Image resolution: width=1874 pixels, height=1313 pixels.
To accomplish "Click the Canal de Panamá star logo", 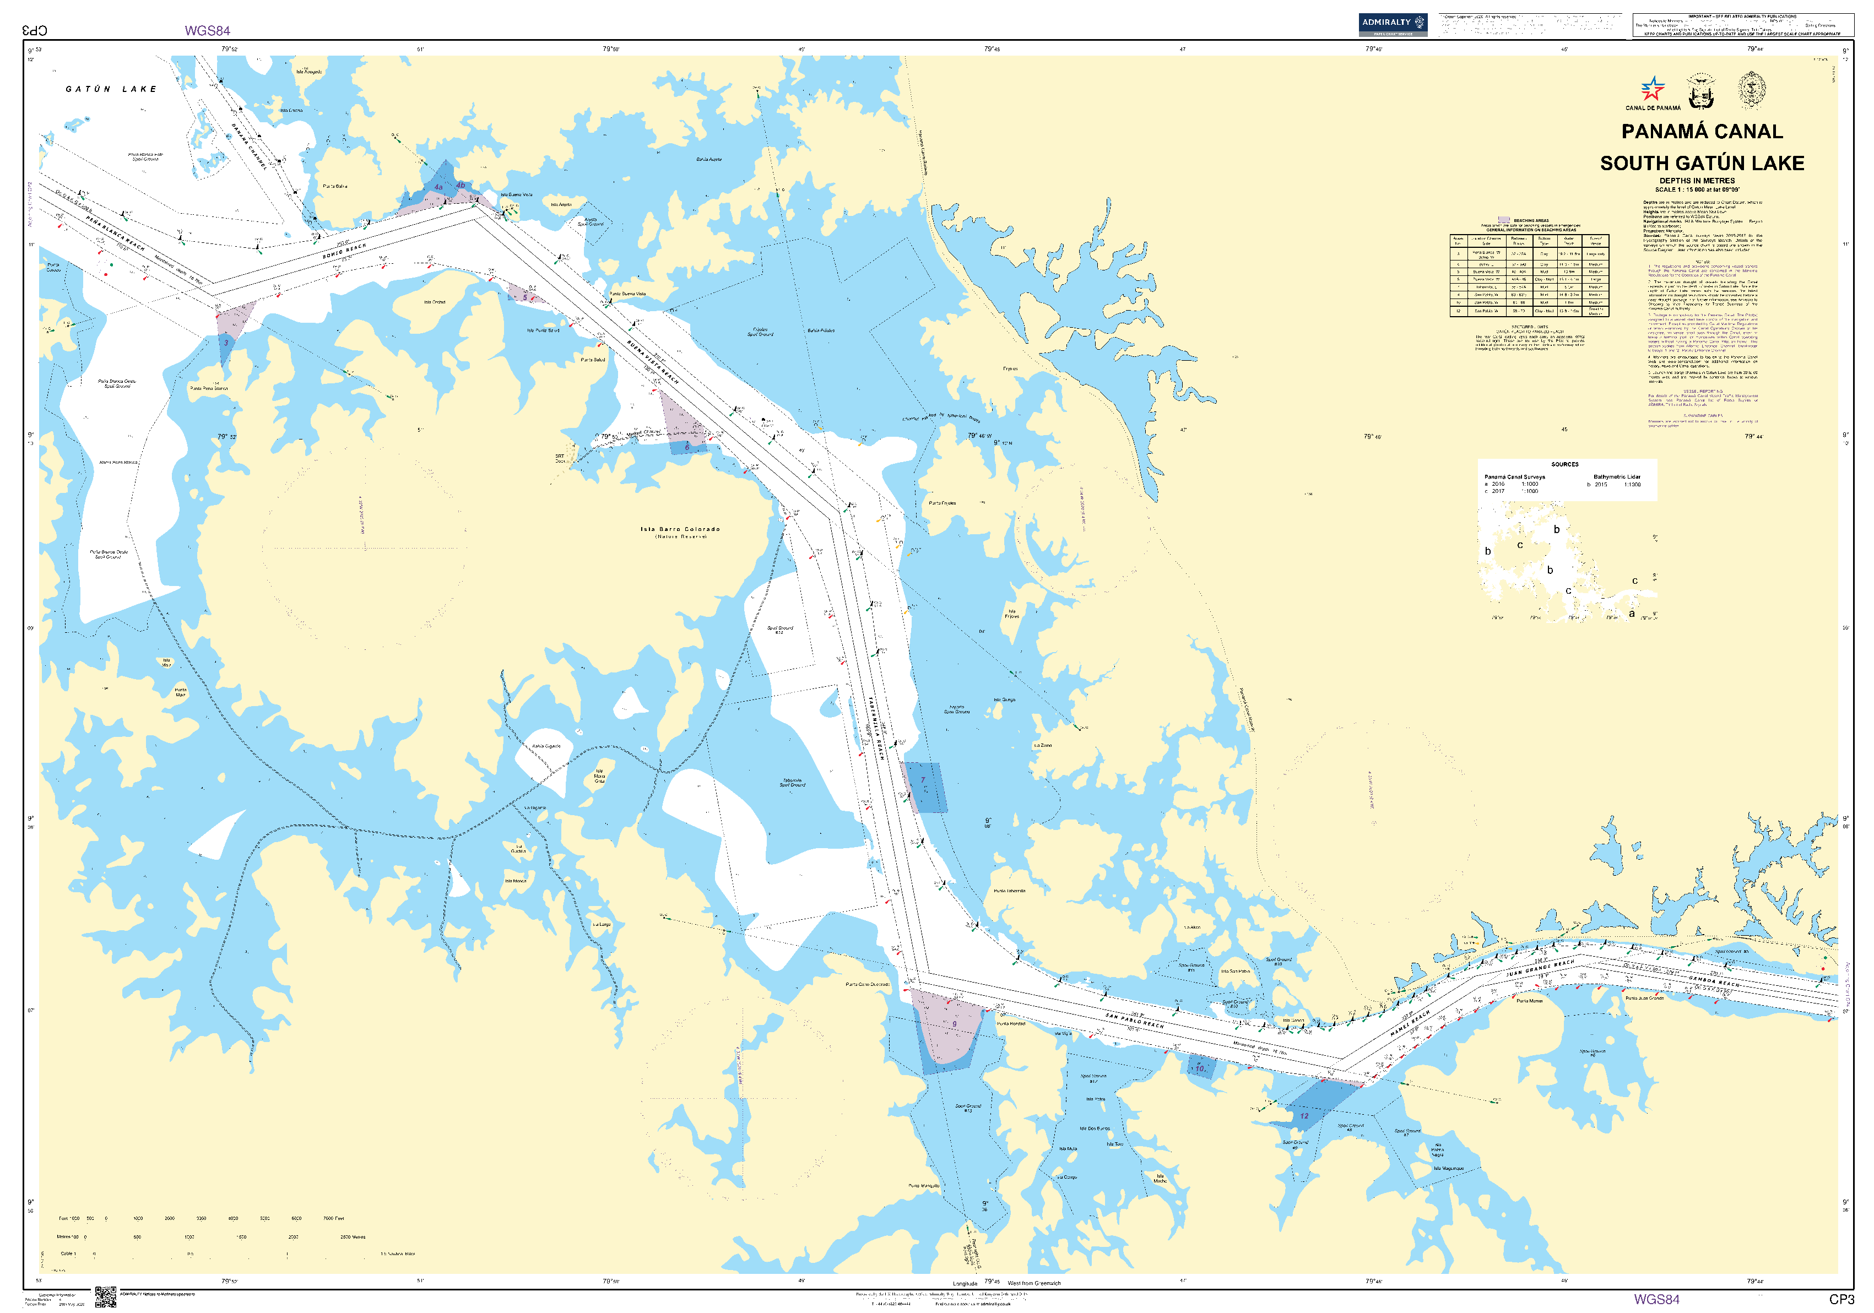I will click(1652, 88).
